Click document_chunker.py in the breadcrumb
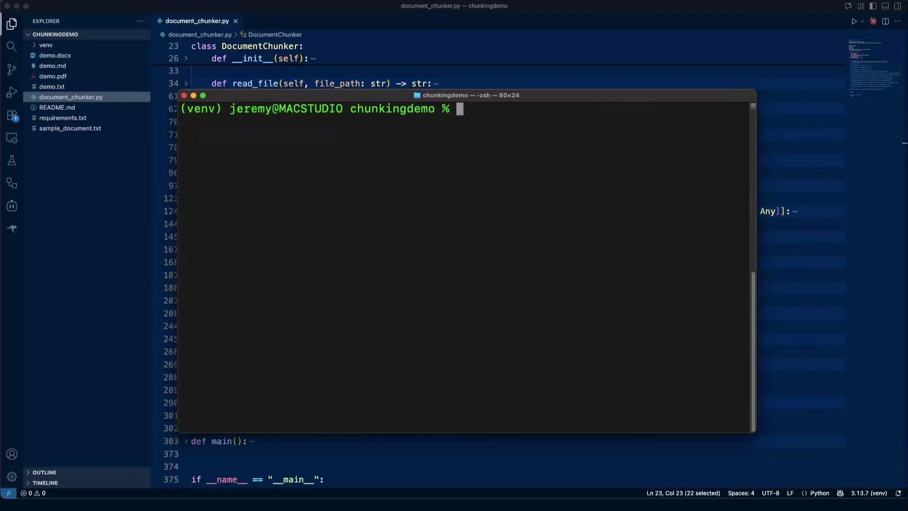This screenshot has width=908, height=511. (x=200, y=35)
